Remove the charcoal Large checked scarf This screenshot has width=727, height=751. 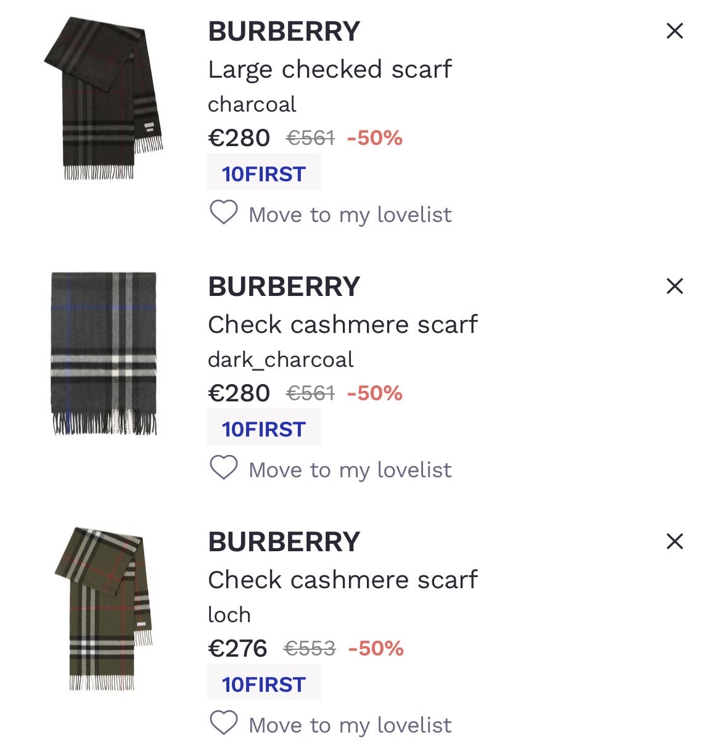[675, 31]
